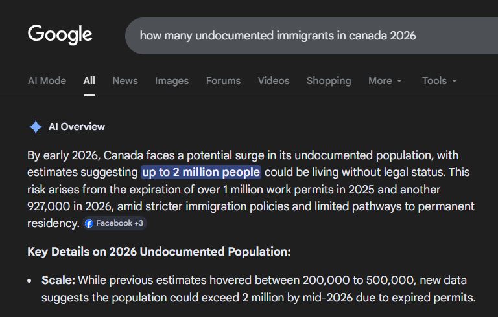Image resolution: width=498 pixels, height=317 pixels.
Task: Open the Videos tab
Action: (274, 81)
